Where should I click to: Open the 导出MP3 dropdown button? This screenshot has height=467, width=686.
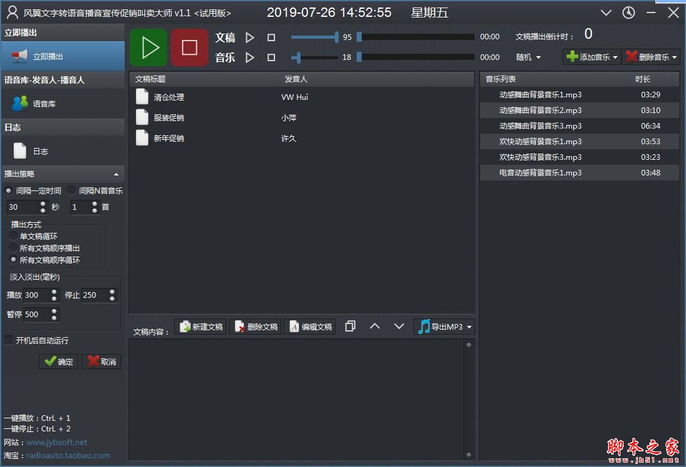pos(444,327)
